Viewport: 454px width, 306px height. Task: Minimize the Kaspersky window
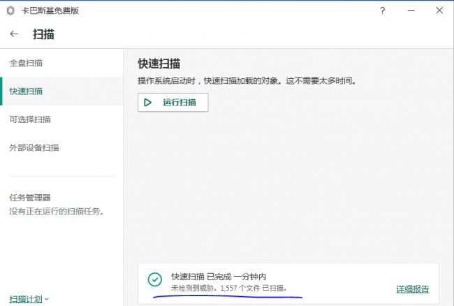[x=411, y=11]
